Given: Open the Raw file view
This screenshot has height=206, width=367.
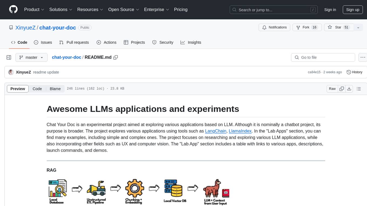Looking at the screenshot, I should click(x=332, y=89).
